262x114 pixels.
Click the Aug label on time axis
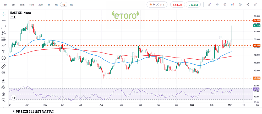101,105
